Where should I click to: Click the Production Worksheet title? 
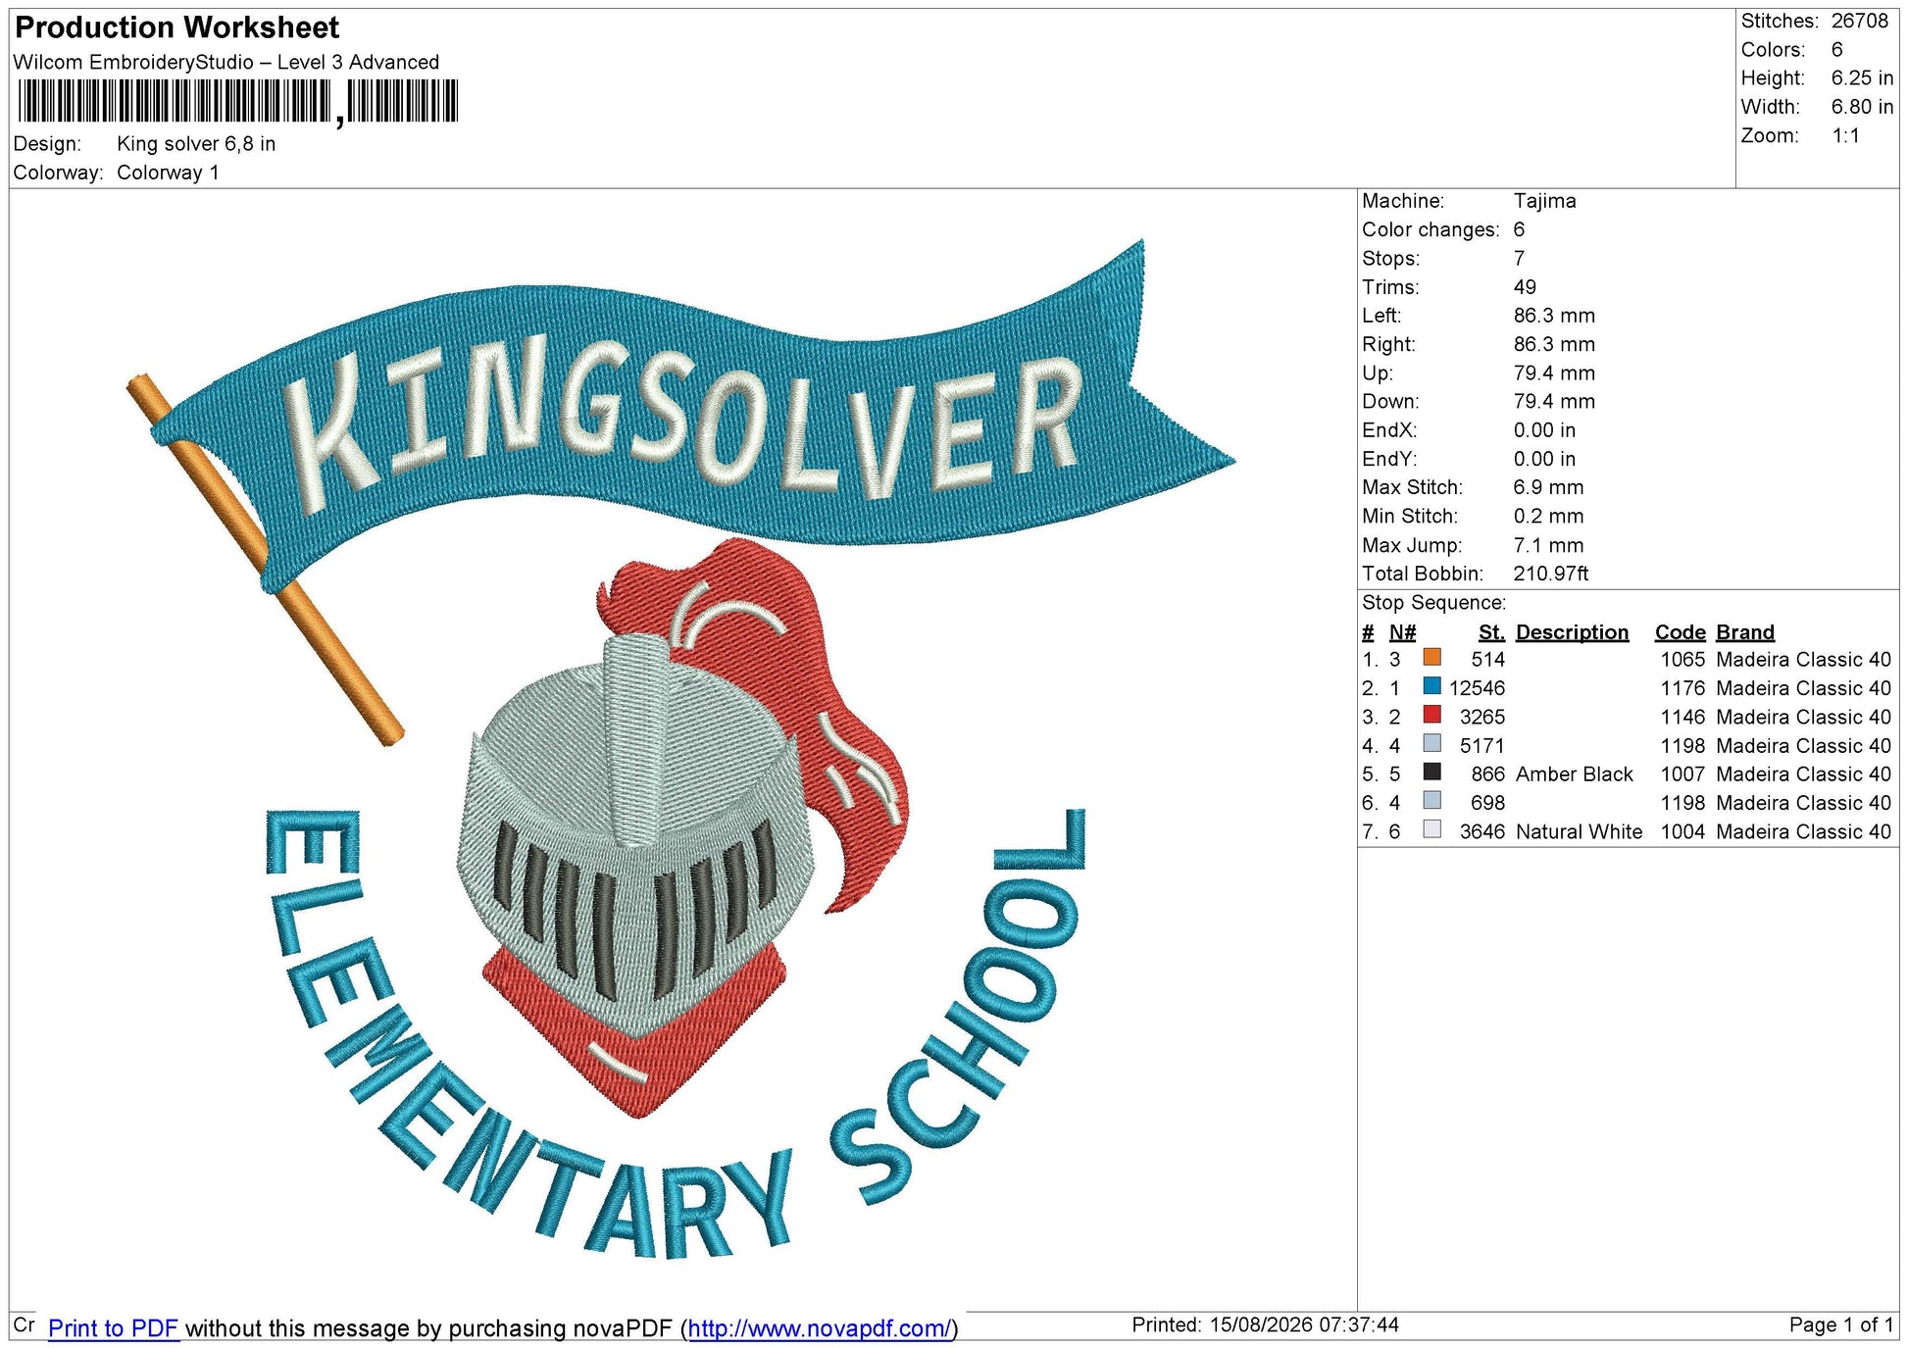coord(177,27)
